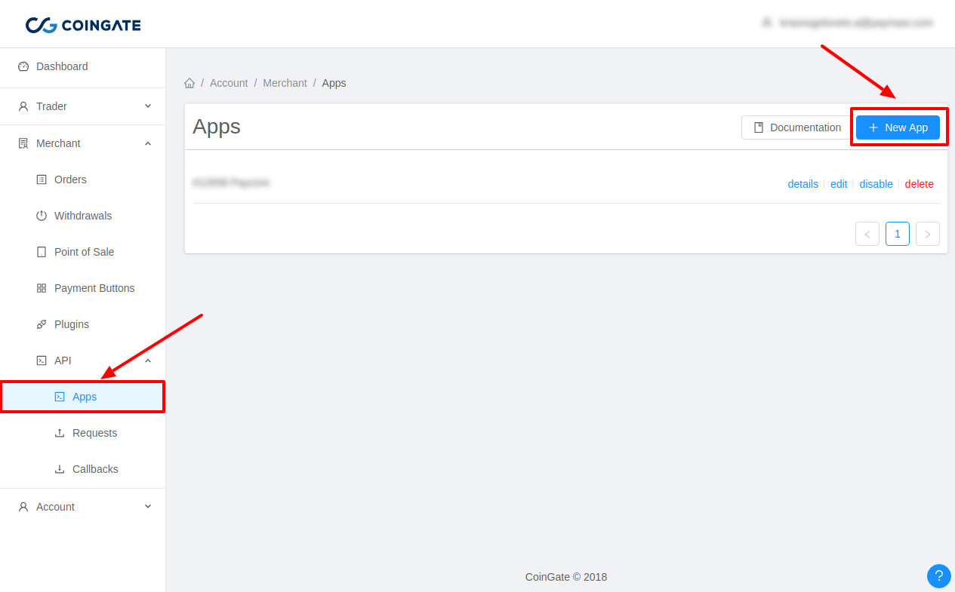This screenshot has width=955, height=592.
Task: Click the home icon in breadcrumb
Action: point(189,83)
